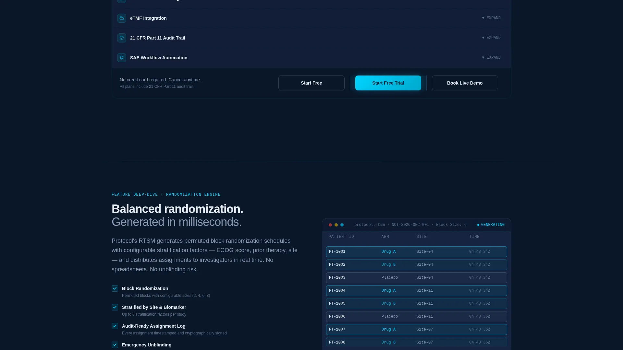Click the TIME column header
The height and width of the screenshot is (350, 623).
[474, 237]
